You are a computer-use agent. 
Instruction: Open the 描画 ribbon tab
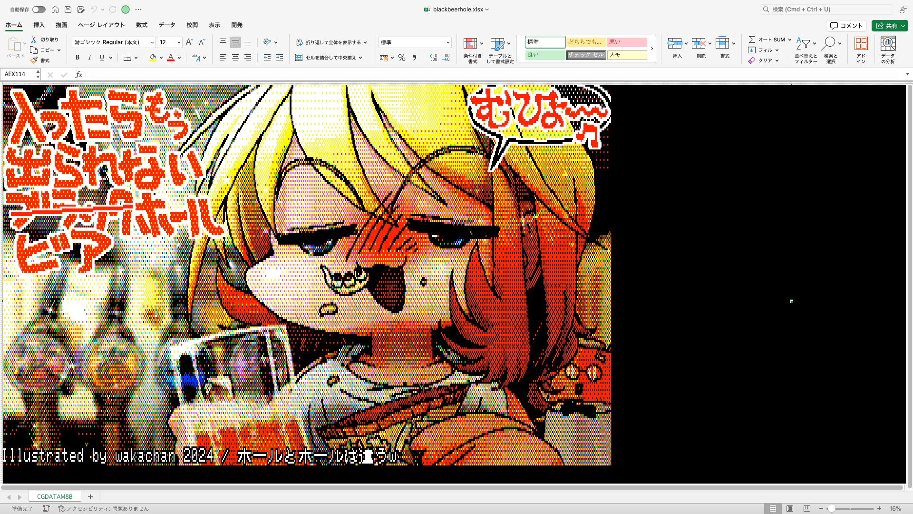(x=61, y=25)
